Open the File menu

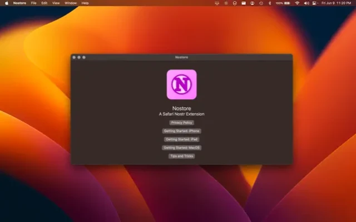coord(34,3)
